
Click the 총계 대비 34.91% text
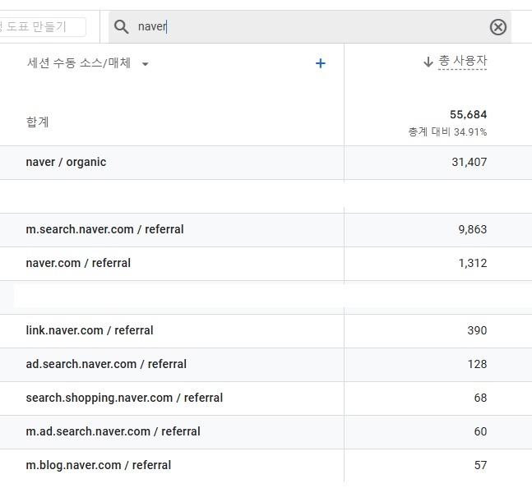(447, 131)
